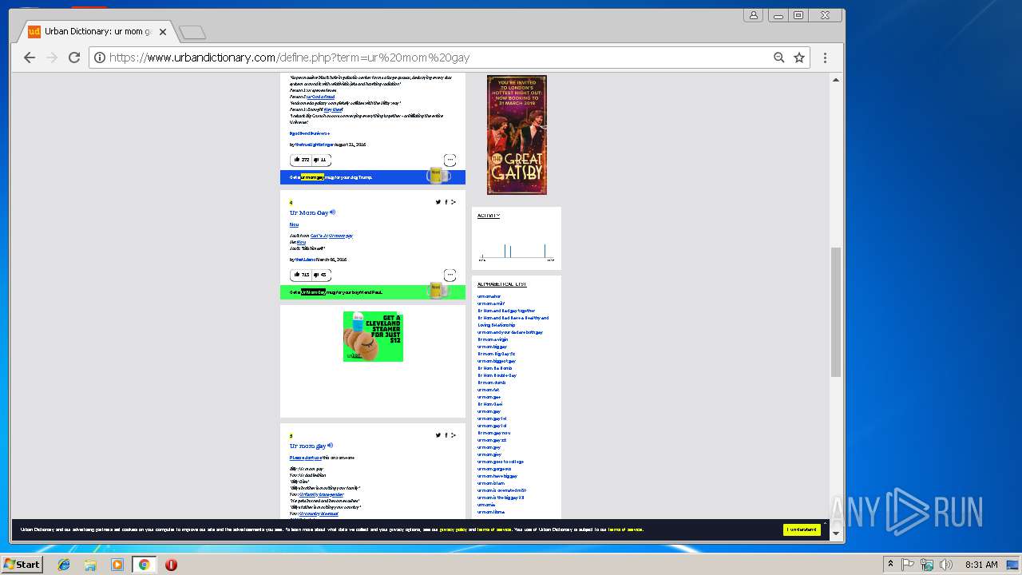
Task: Click the browser forward arrow
Action: [52, 57]
